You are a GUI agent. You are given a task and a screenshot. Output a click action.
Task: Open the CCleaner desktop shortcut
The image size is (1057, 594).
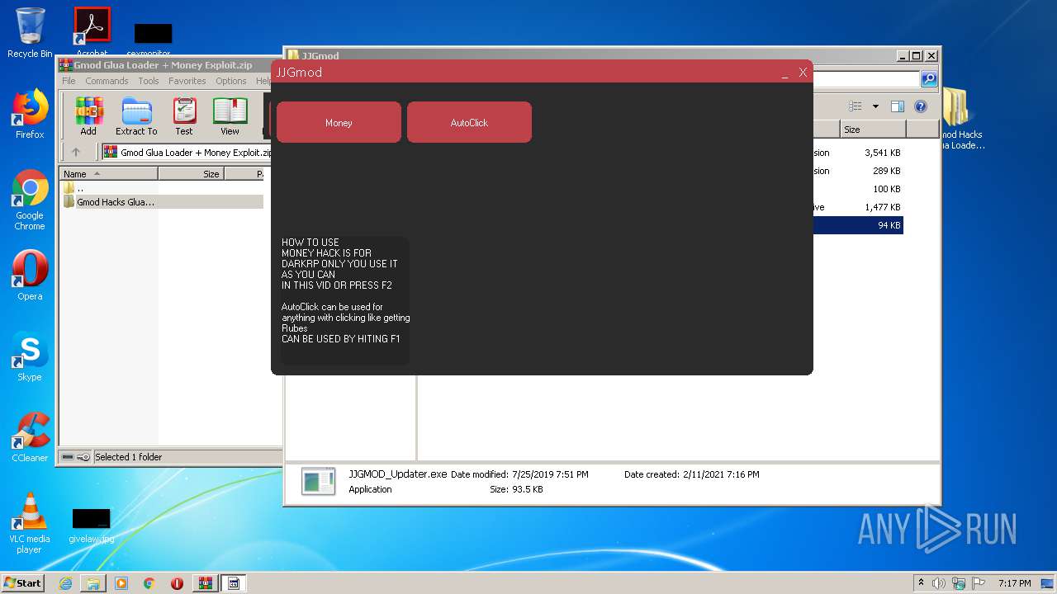30,437
